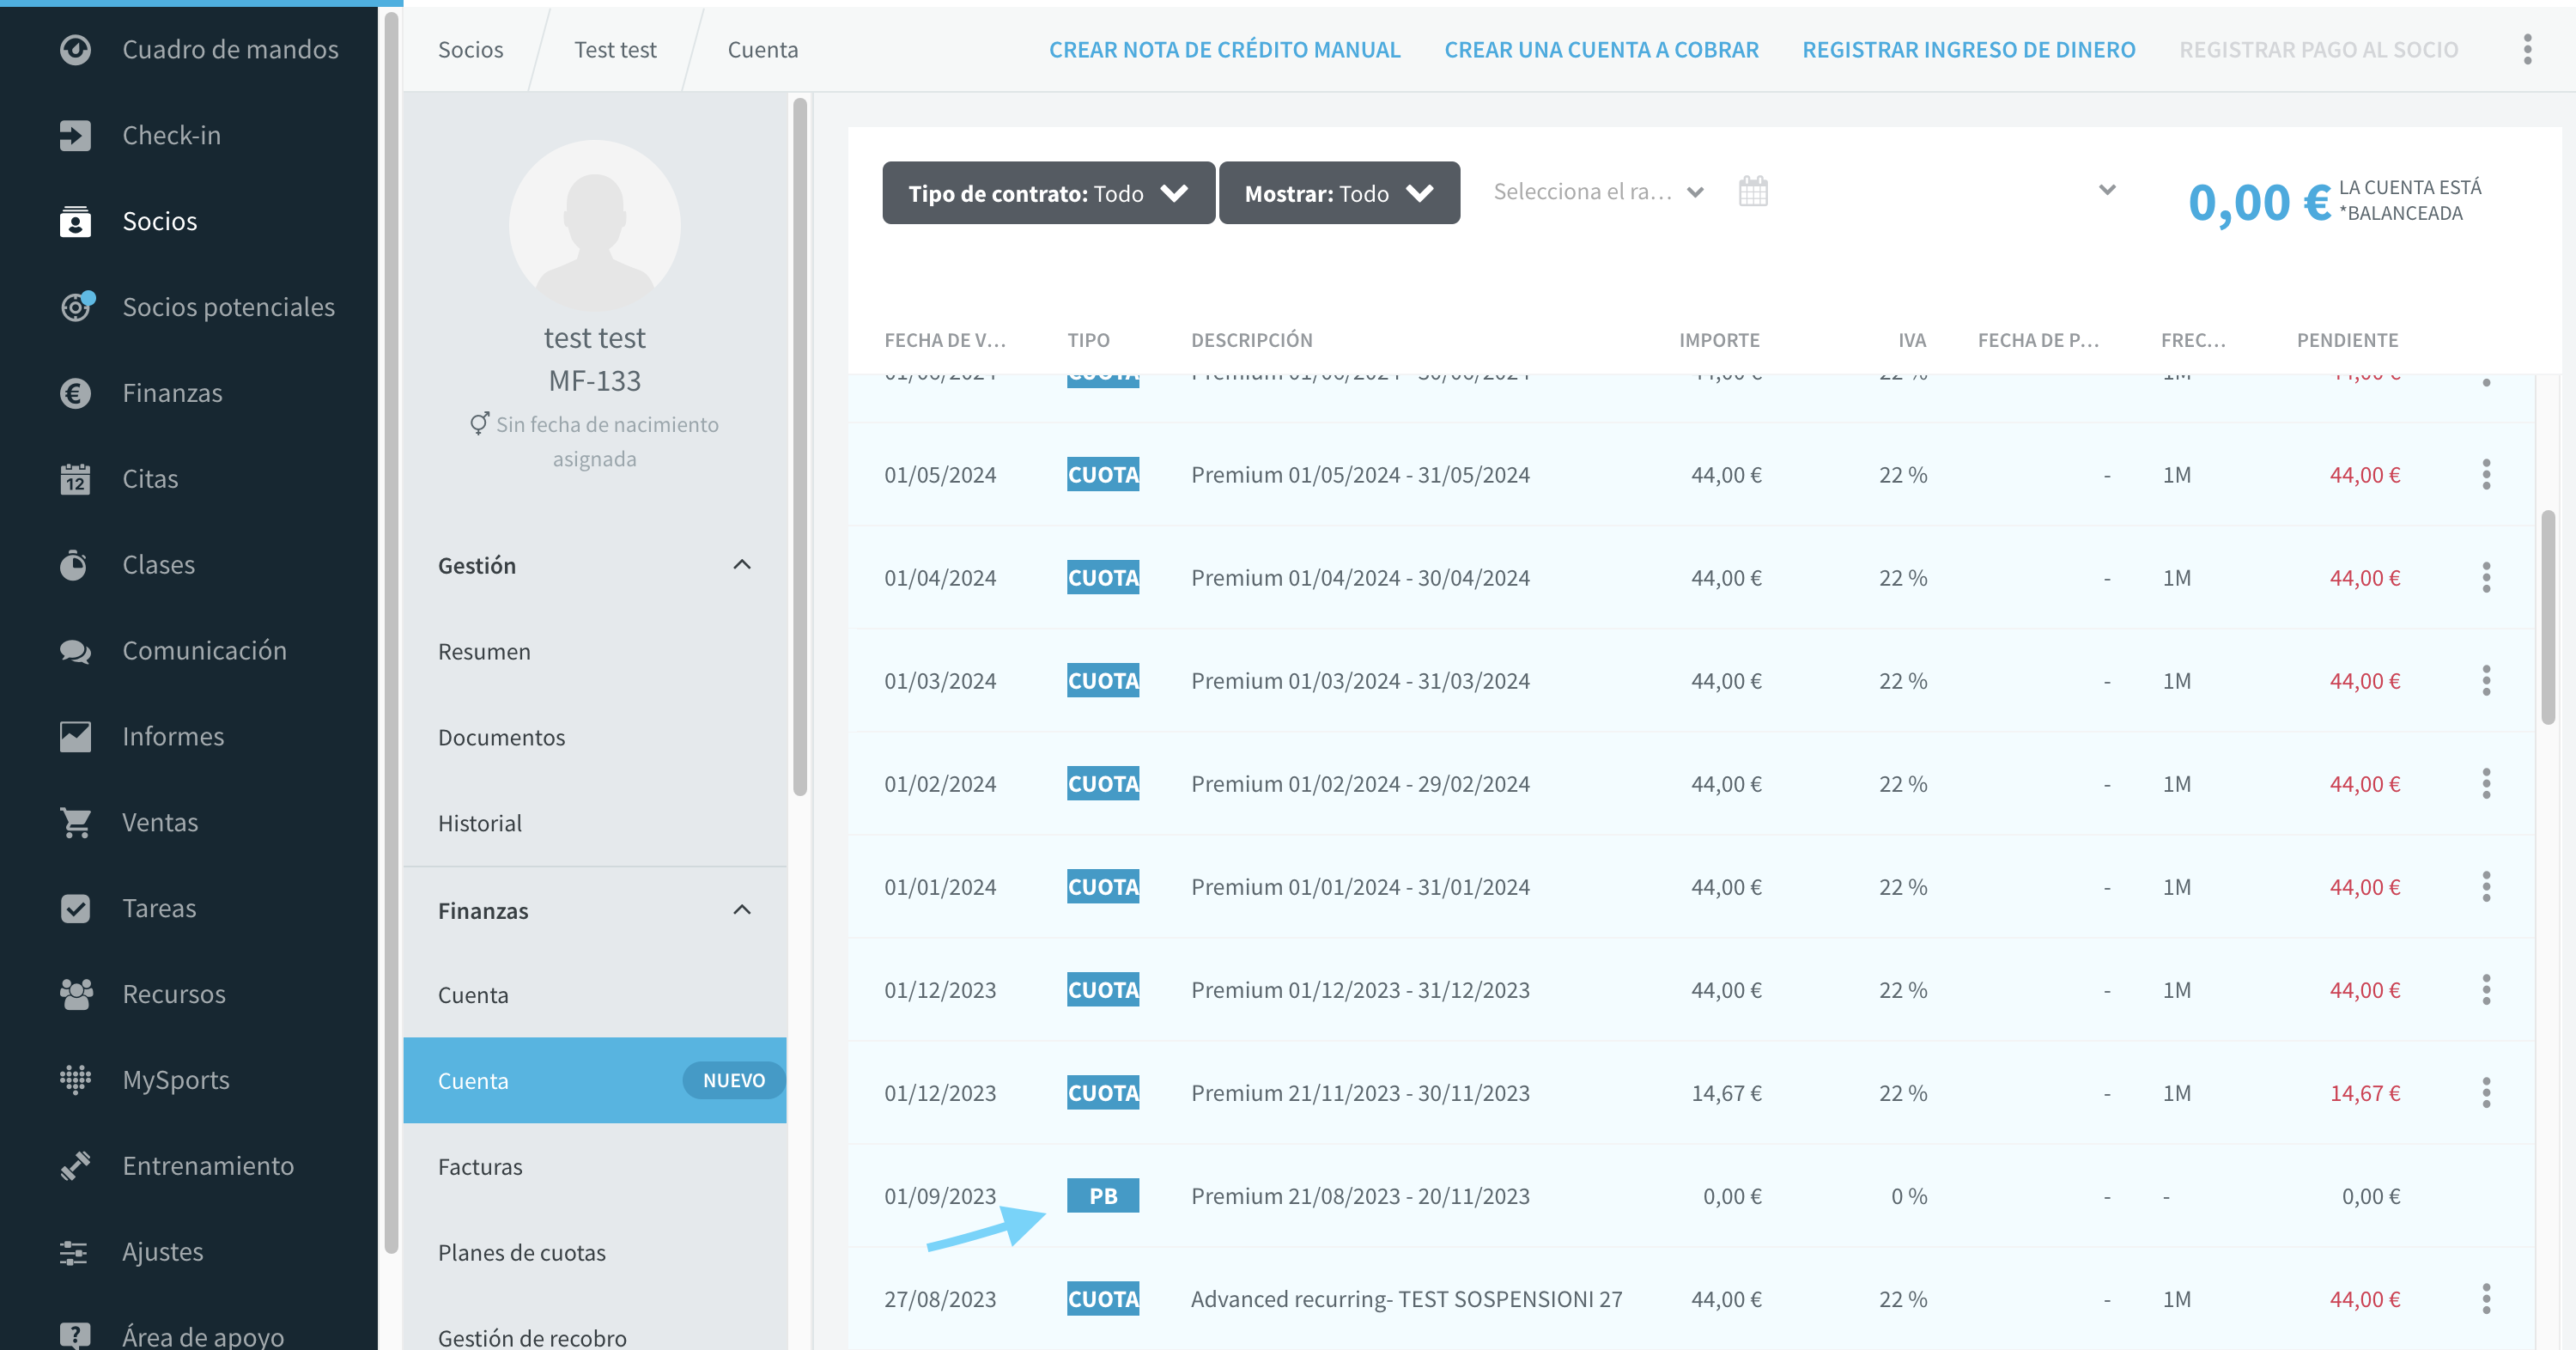The image size is (2576, 1350).
Task: Click the MySports grid icon
Action: [x=75, y=1080]
